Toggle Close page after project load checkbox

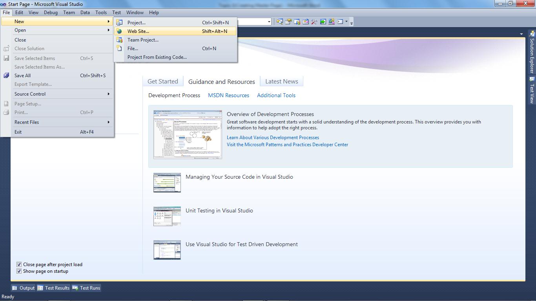[x=19, y=265]
